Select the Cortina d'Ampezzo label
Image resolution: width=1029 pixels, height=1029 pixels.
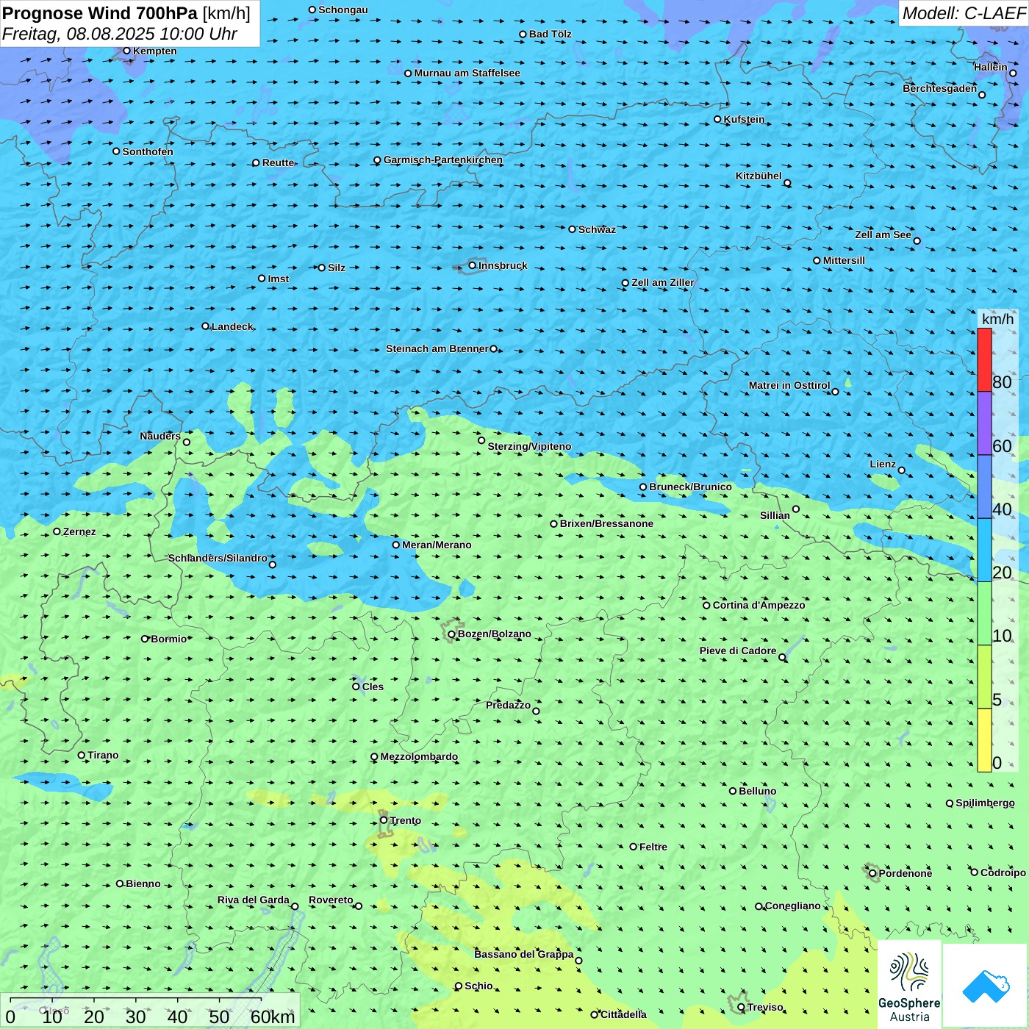759,605
